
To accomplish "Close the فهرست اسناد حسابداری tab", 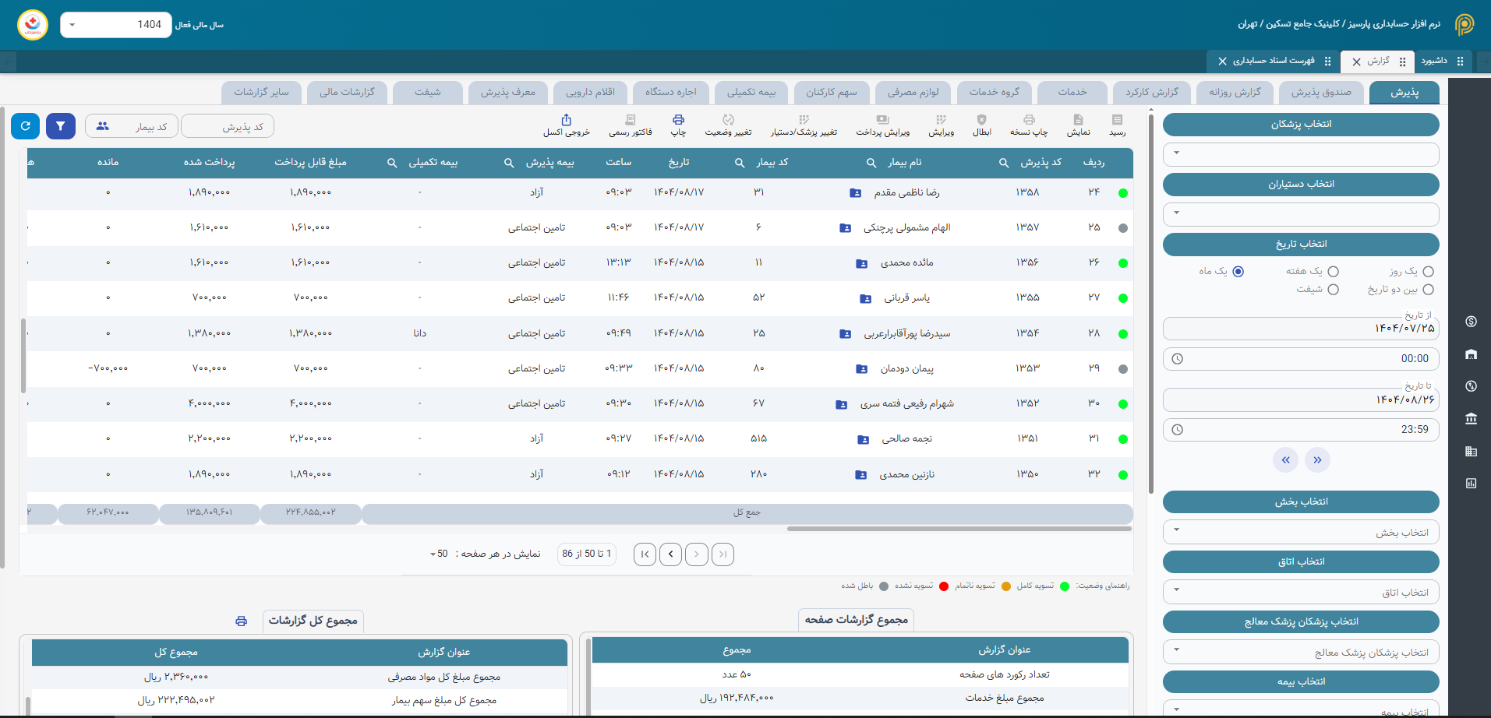I will click(1222, 62).
